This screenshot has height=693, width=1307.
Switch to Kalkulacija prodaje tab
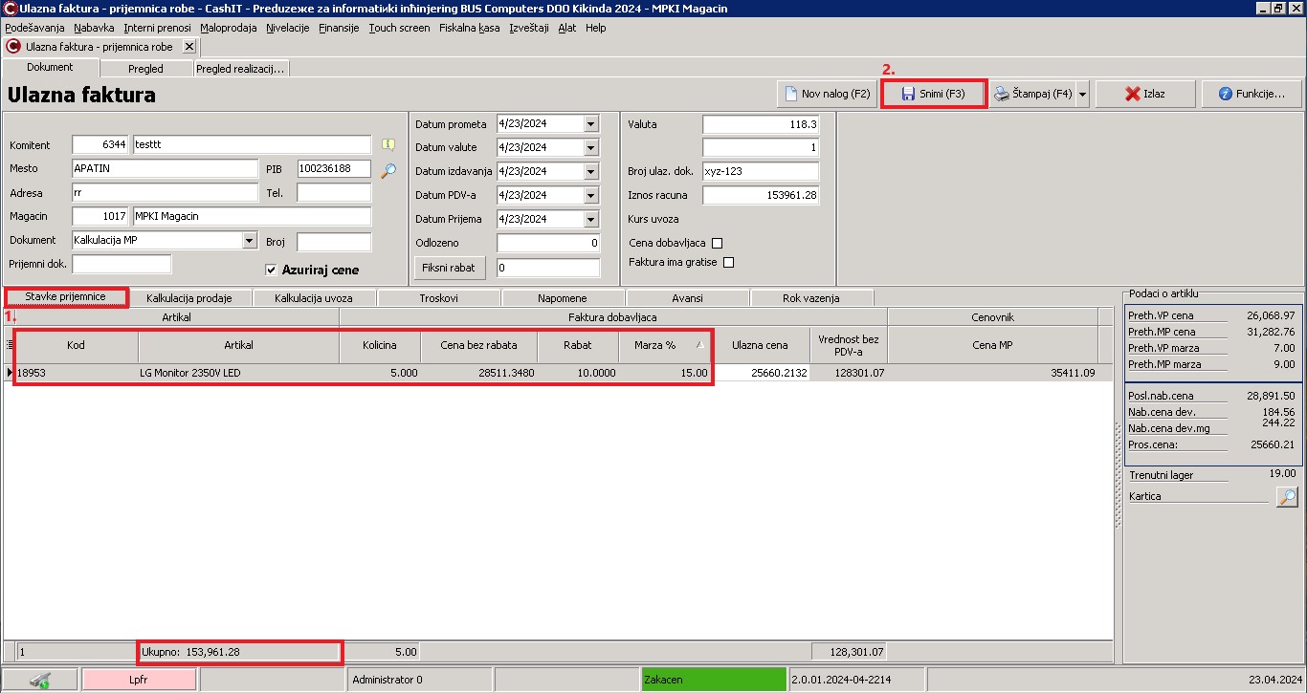(x=189, y=298)
